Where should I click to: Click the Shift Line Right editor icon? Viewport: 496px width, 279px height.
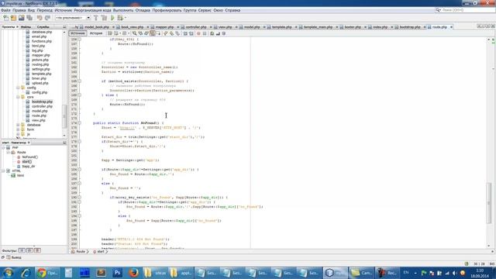tap(191, 33)
